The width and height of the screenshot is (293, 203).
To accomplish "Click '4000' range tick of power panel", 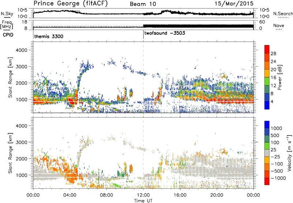I will tap(21, 50).
